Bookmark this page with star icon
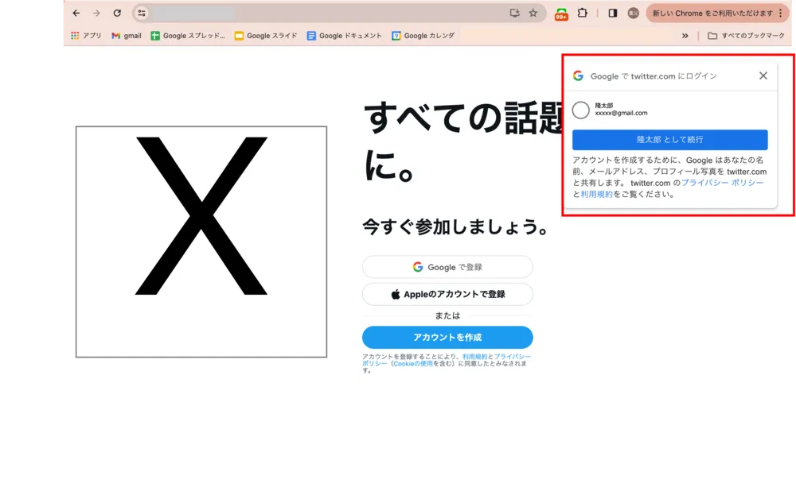Screen dimensions: 796x499 click(x=533, y=14)
